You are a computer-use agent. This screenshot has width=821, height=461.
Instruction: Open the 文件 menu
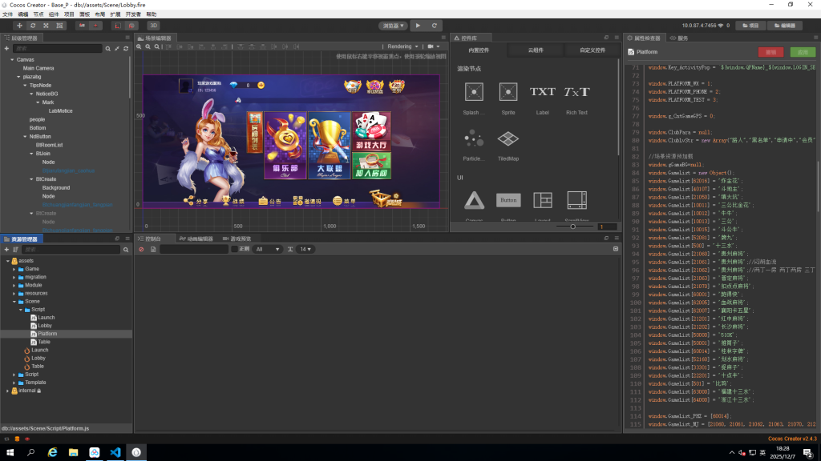7,14
